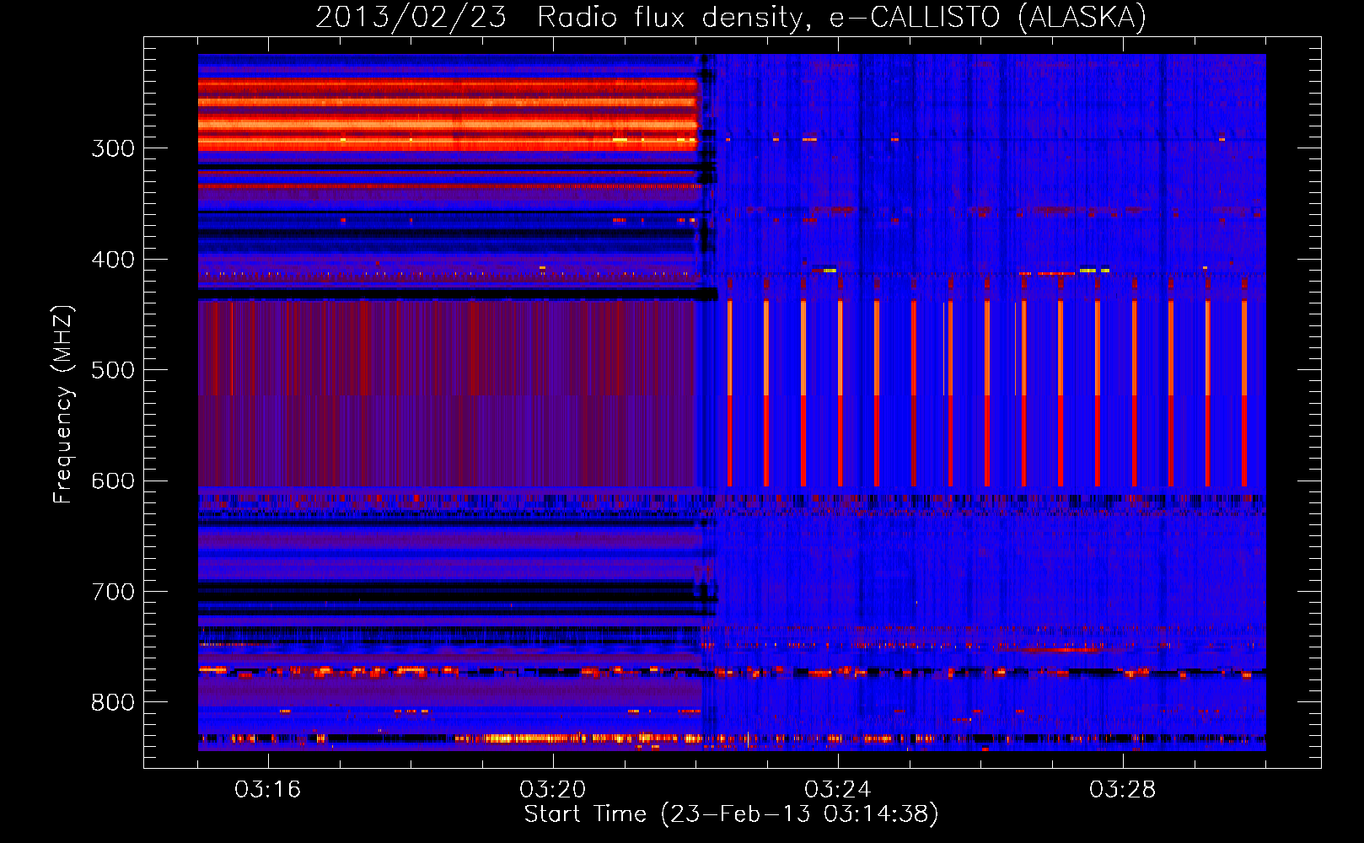
Task: Select the 300 frequency tick label
Action: pos(113,148)
